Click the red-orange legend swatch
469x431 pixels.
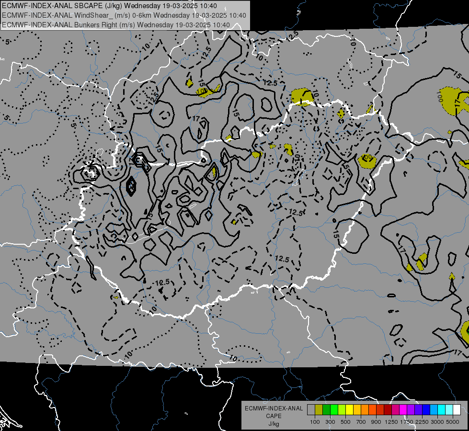372,410
